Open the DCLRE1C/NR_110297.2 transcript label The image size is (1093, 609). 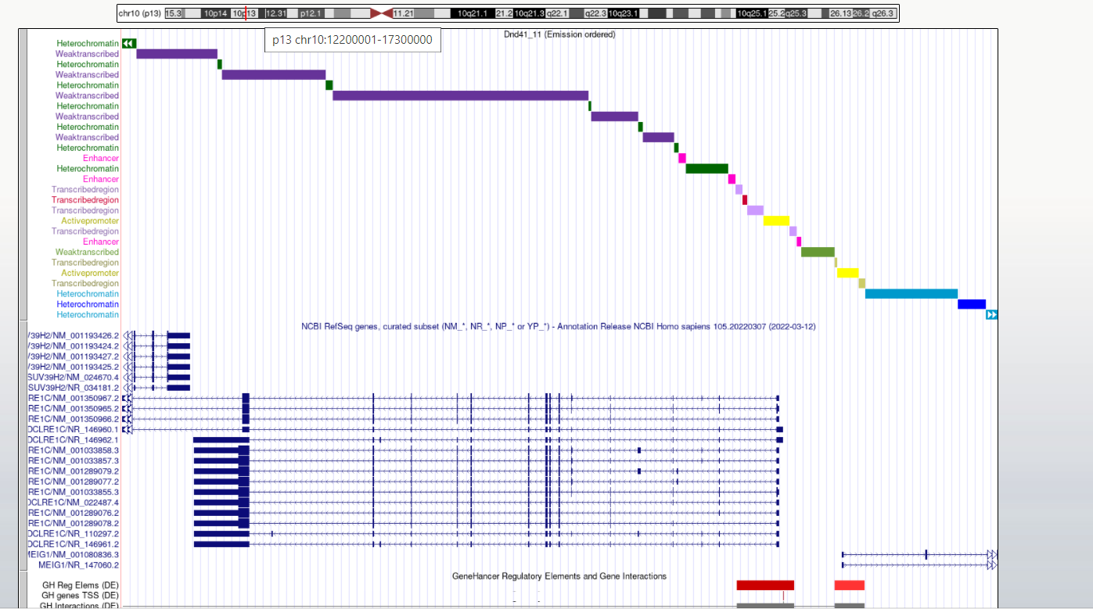click(x=73, y=533)
